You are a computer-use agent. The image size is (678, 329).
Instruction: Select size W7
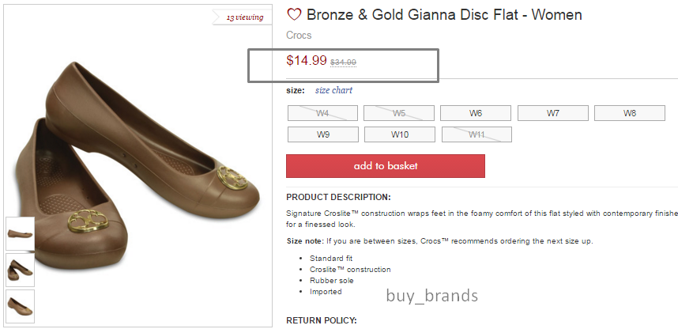(x=552, y=113)
